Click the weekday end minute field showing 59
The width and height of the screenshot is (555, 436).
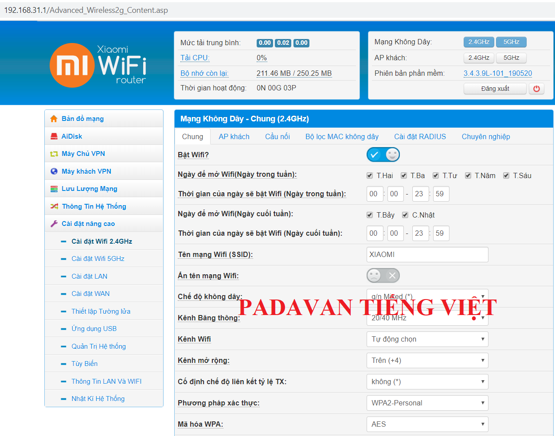click(441, 194)
